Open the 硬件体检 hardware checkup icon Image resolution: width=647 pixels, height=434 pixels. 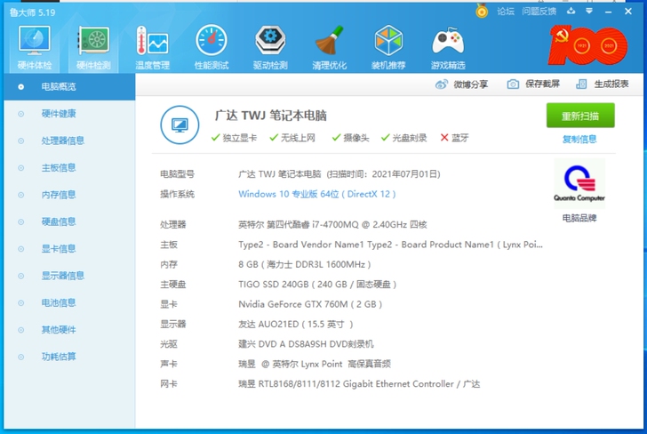[35, 41]
